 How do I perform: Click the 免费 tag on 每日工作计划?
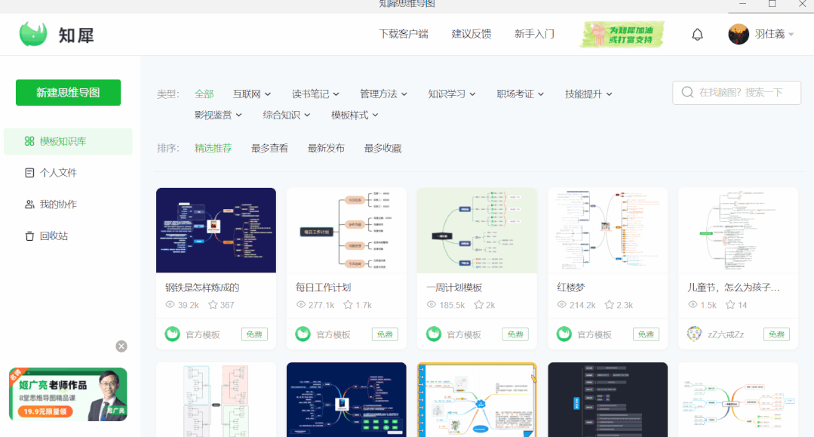[385, 334]
